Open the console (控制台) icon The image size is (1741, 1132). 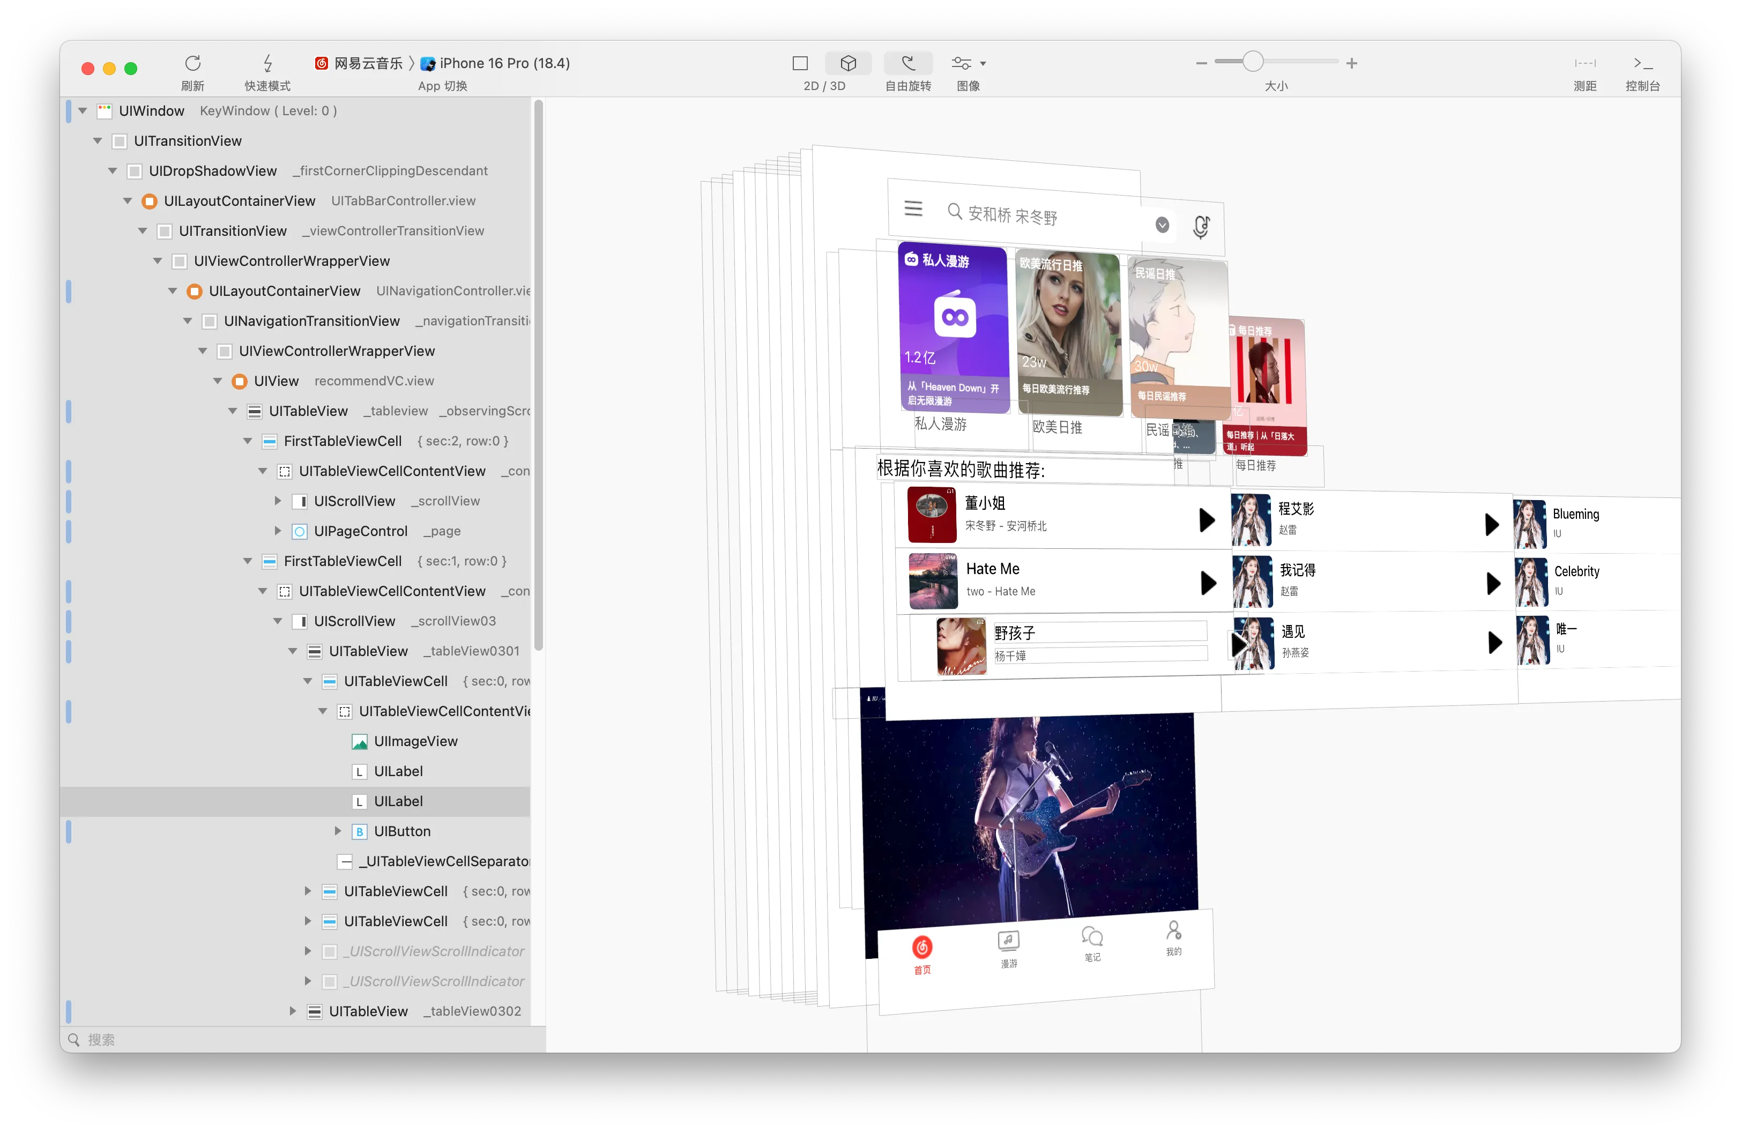click(x=1642, y=64)
